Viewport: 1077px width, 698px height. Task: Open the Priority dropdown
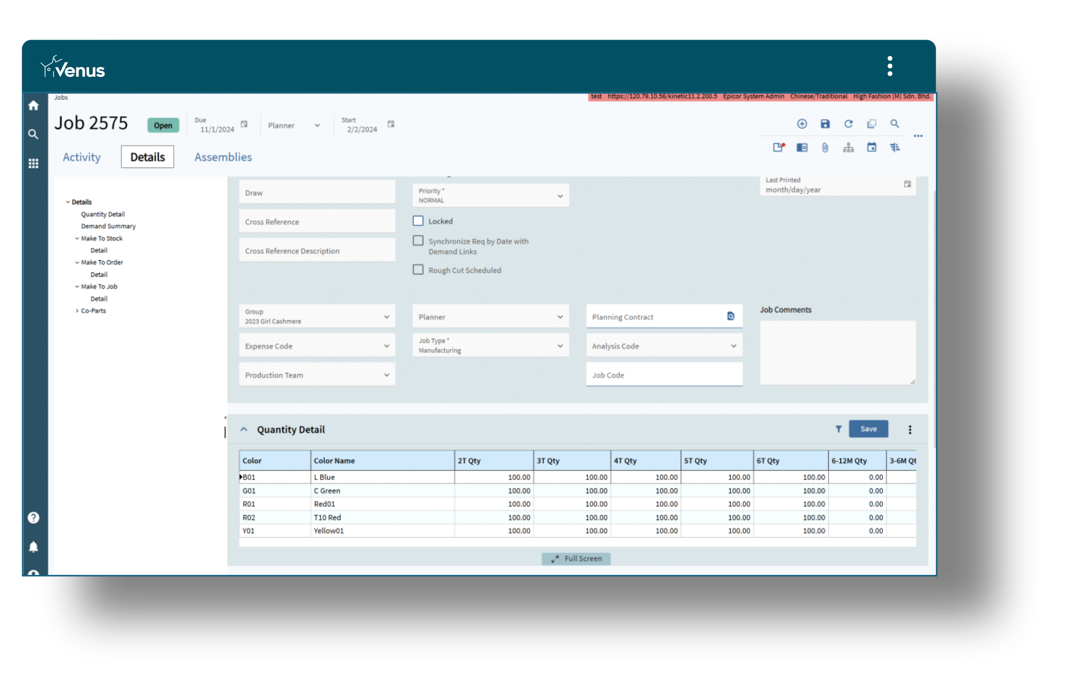[561, 195]
